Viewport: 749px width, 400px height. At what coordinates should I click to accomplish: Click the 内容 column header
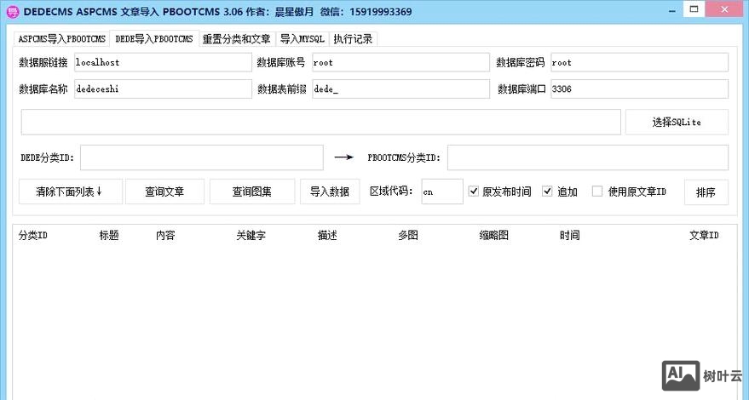pyautogui.click(x=166, y=236)
